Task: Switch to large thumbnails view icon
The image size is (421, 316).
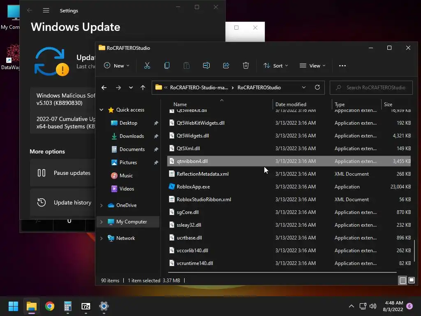Action: click(411, 281)
